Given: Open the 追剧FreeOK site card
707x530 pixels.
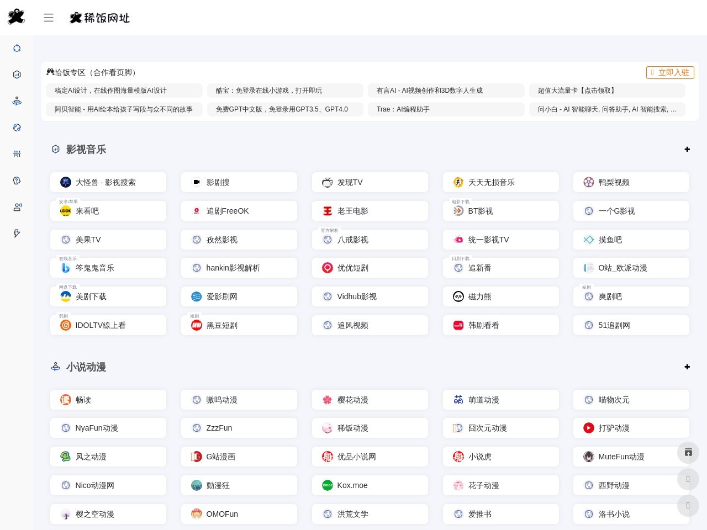Looking at the screenshot, I should (x=239, y=211).
